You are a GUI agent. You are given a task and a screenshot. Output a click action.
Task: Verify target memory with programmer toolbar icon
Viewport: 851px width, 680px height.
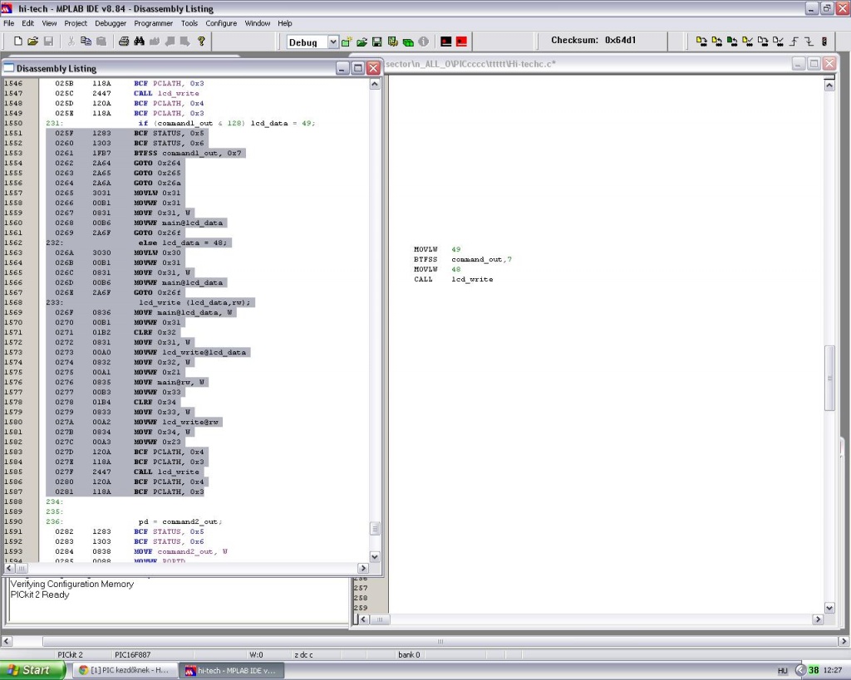tap(748, 42)
